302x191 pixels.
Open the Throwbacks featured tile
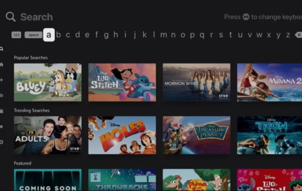pos(122,180)
